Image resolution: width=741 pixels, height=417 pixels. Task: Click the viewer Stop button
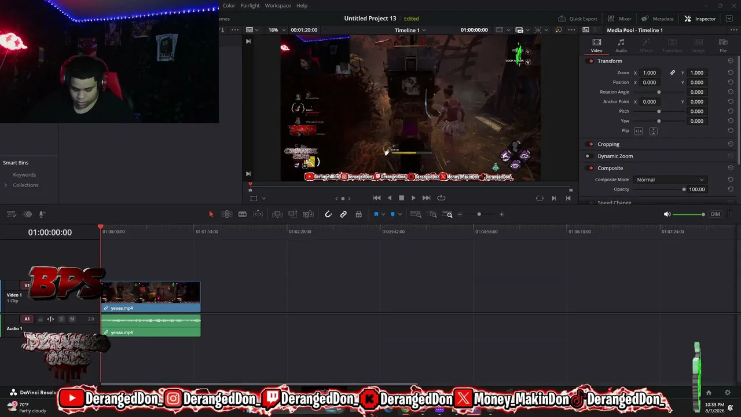point(401,198)
